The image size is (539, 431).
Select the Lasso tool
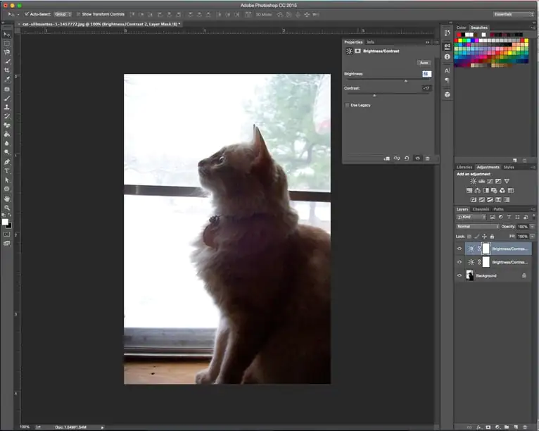[7, 52]
